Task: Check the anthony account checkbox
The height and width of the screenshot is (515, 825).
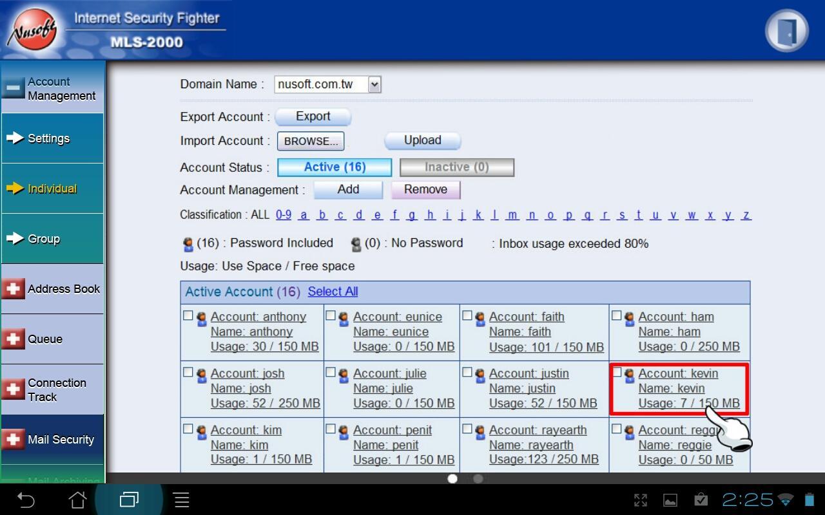Action: click(188, 315)
